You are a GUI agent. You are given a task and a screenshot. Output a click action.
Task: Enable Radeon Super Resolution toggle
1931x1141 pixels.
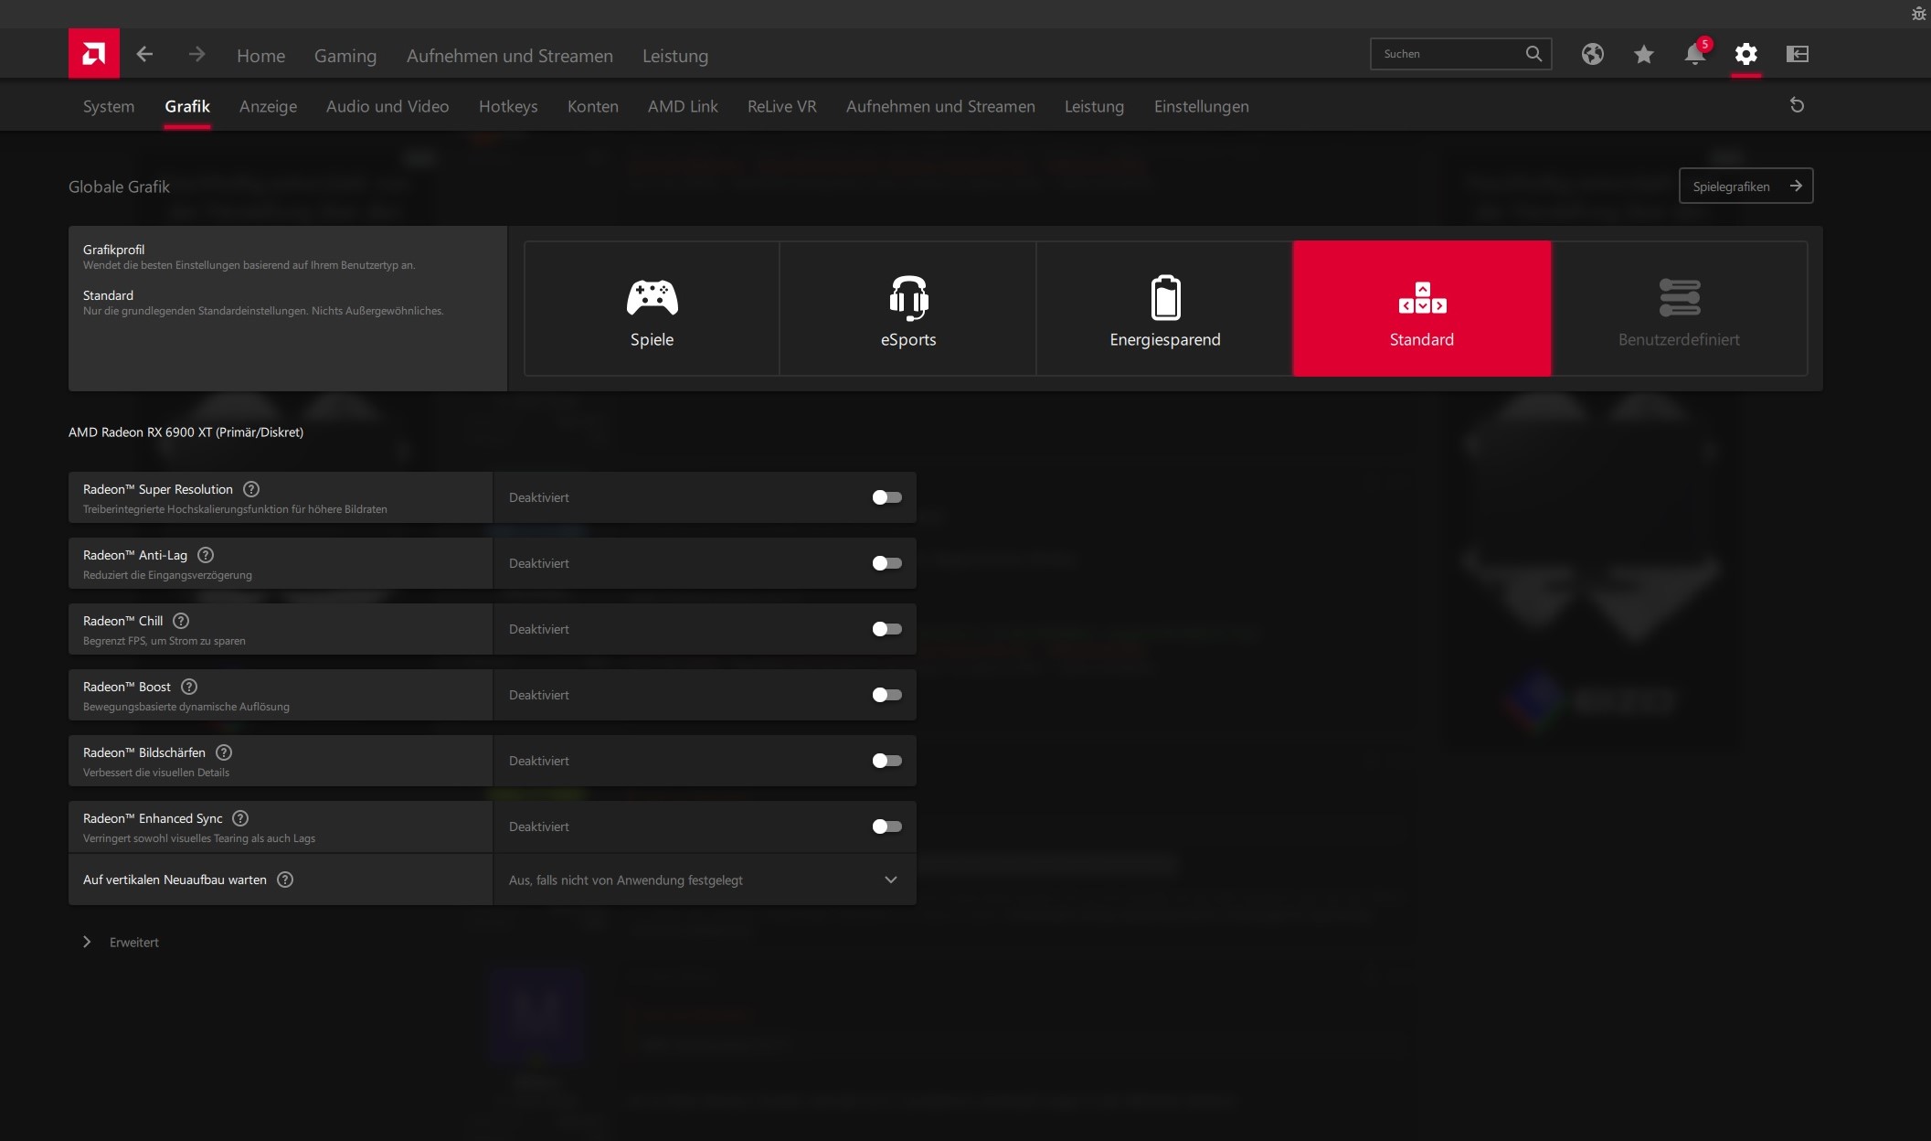[x=886, y=497]
